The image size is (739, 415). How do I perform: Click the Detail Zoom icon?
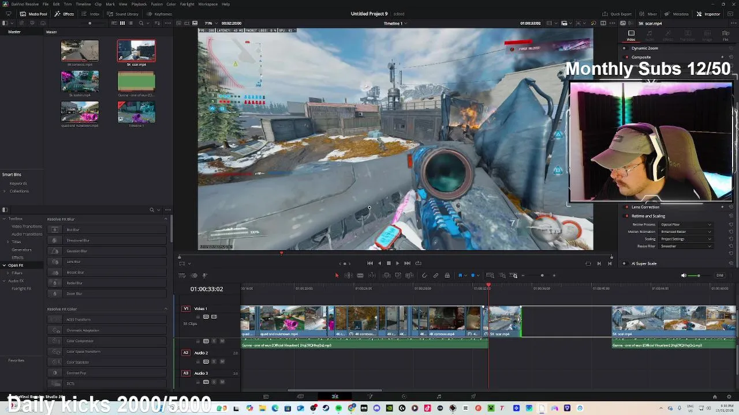tap(502, 276)
